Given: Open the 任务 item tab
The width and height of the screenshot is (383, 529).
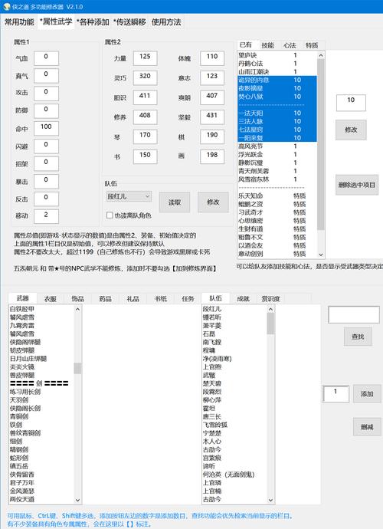Looking at the screenshot, I should tap(188, 298).
